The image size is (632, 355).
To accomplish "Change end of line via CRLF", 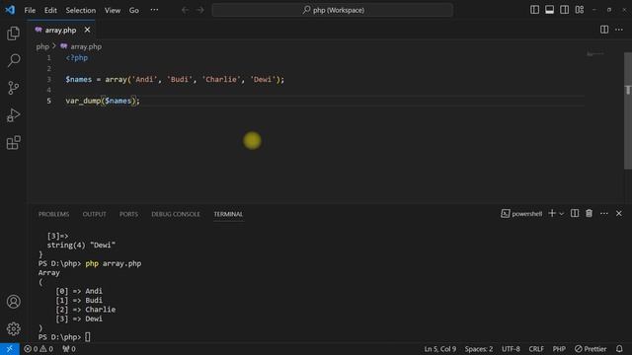I will (536, 349).
